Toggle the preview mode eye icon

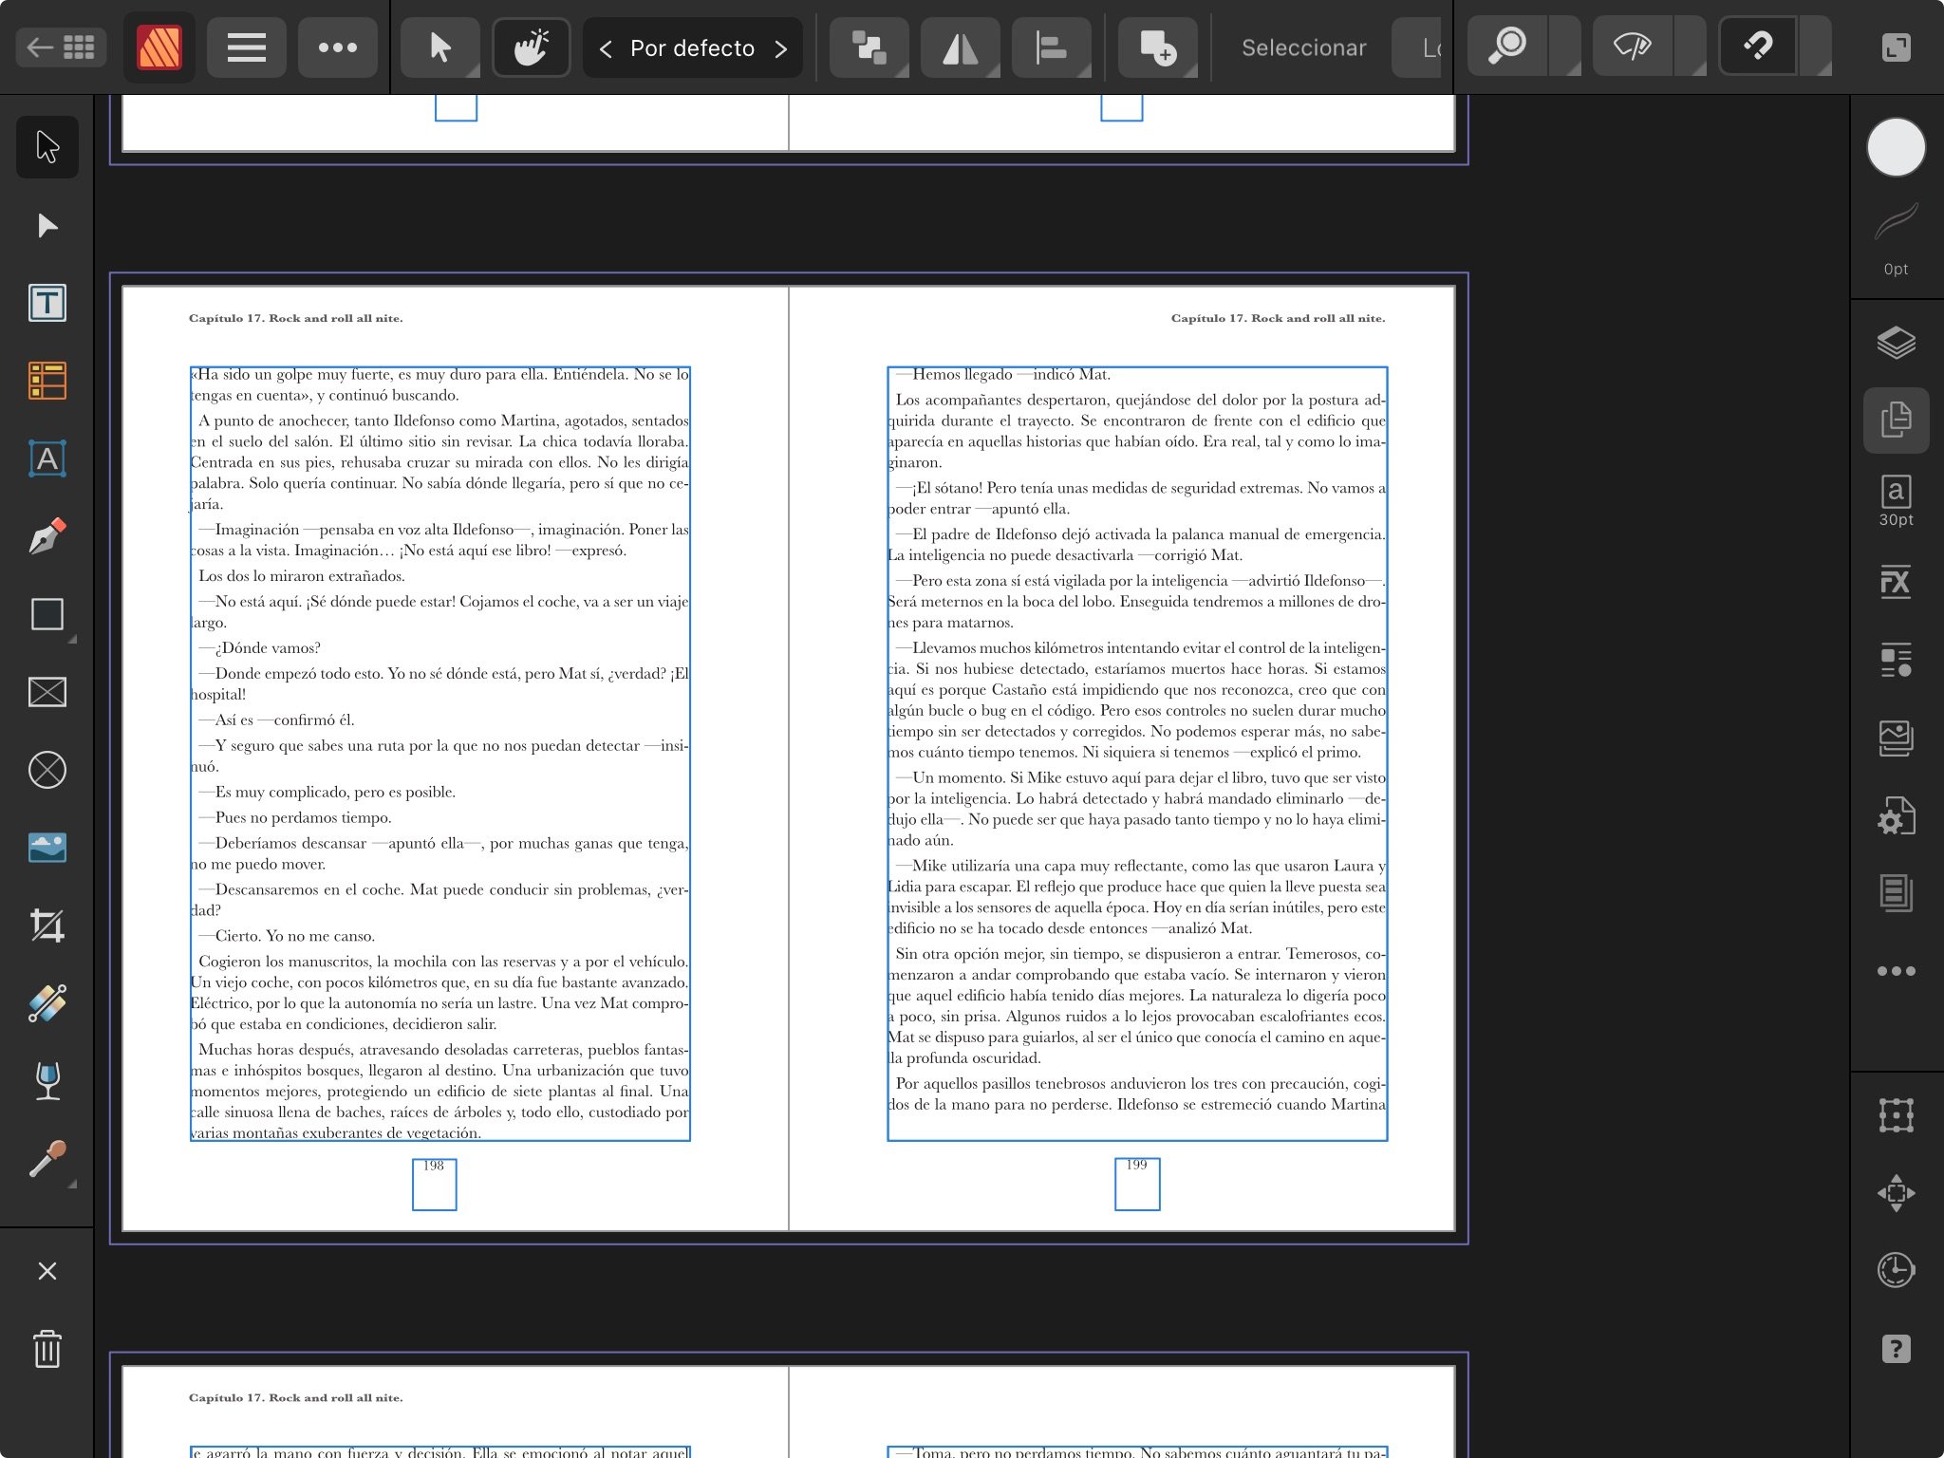tap(1632, 47)
